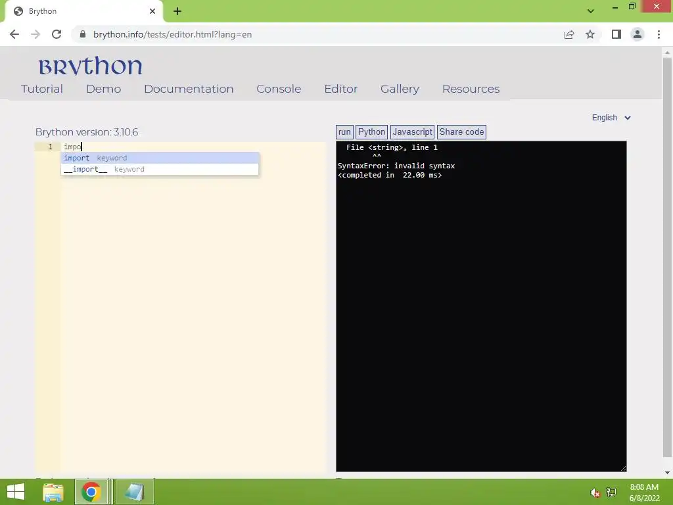Click the muted volume tray icon
The height and width of the screenshot is (505, 673).
tap(595, 493)
